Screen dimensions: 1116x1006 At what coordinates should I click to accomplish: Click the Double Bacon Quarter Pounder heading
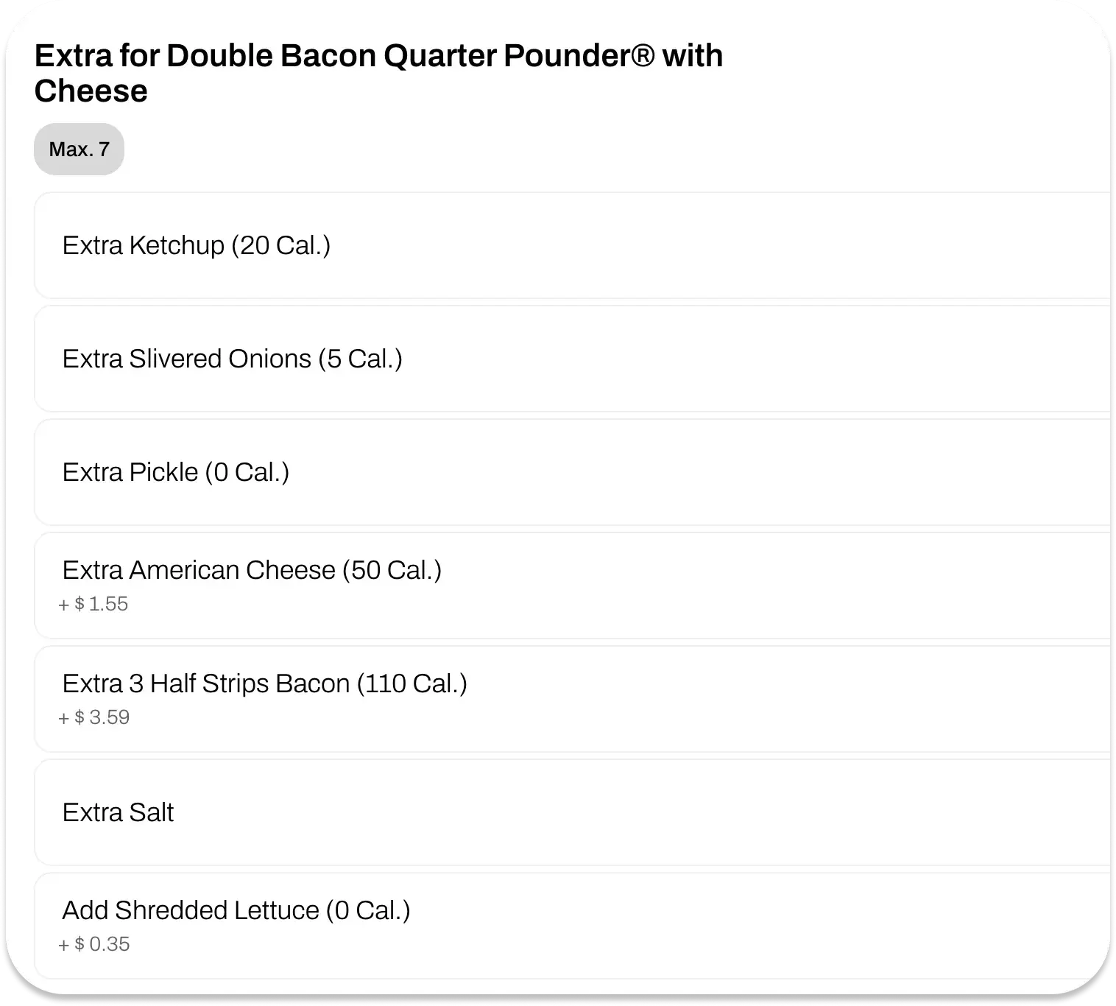(x=378, y=56)
